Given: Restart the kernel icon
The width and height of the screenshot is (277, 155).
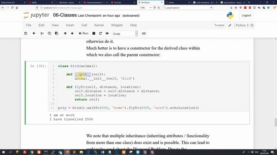Looking at the screenshot, I should [100, 34].
